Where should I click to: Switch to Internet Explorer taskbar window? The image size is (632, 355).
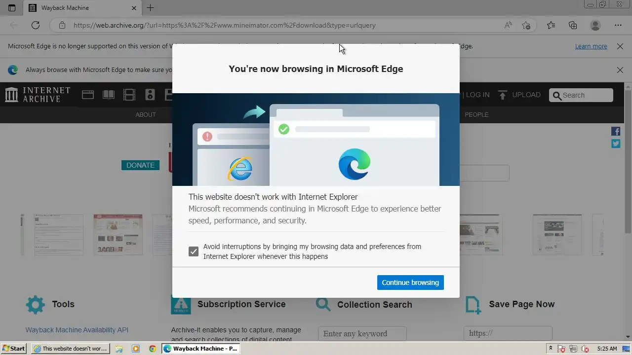[70, 349]
